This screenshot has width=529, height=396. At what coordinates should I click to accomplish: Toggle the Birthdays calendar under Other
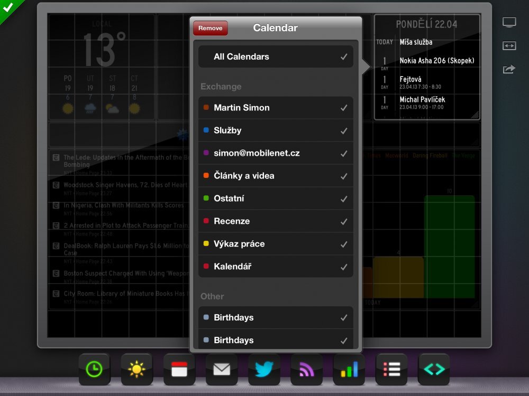pos(275,317)
